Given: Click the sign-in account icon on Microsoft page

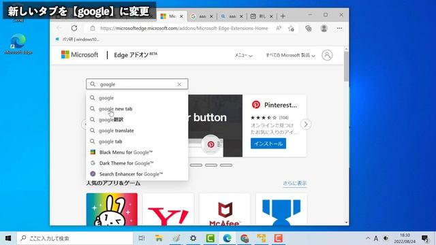Looking at the screenshot, I should (x=327, y=55).
